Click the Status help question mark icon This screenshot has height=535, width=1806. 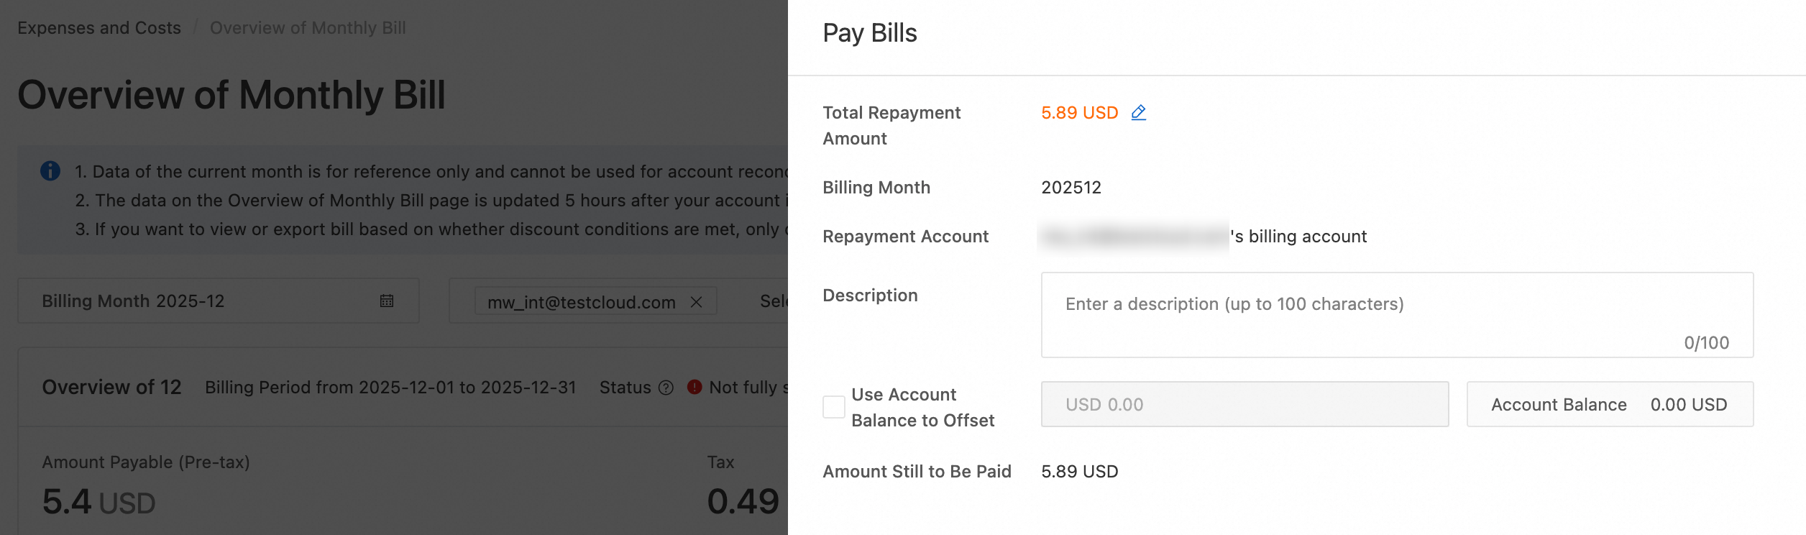[666, 388]
